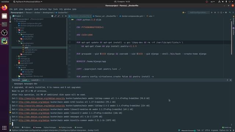Open the Navigate menu
This screenshot has width=235, height=132.
(x=29, y=9)
